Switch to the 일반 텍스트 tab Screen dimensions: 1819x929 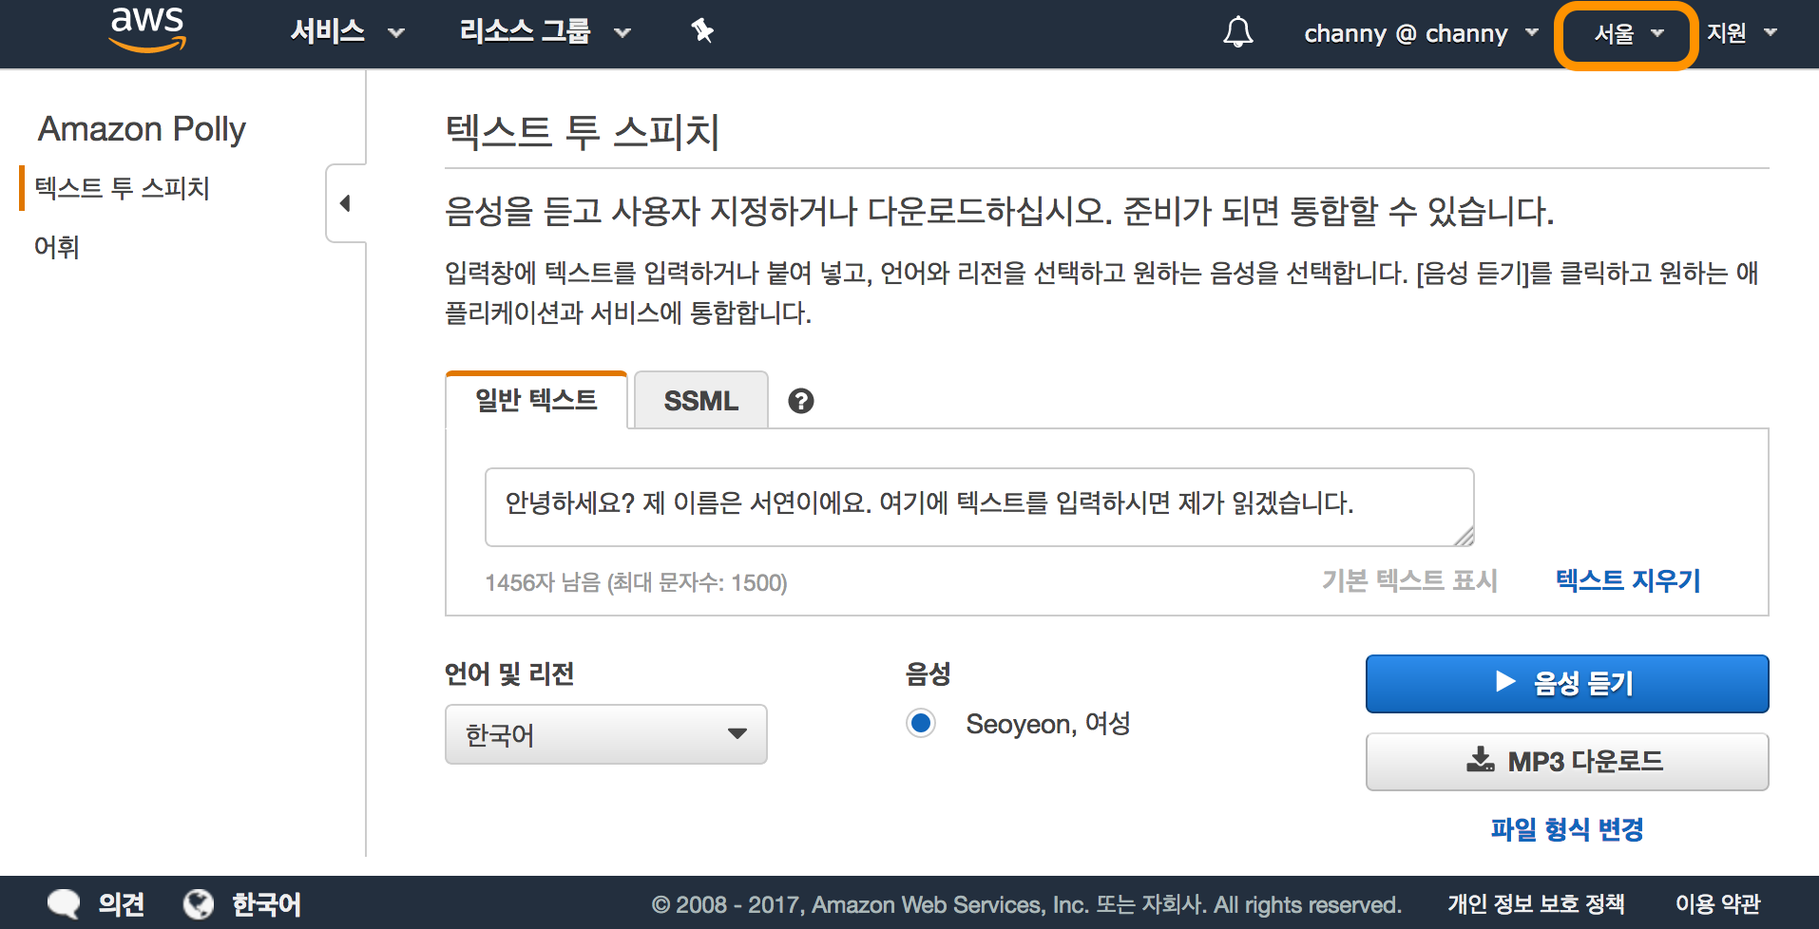point(536,400)
